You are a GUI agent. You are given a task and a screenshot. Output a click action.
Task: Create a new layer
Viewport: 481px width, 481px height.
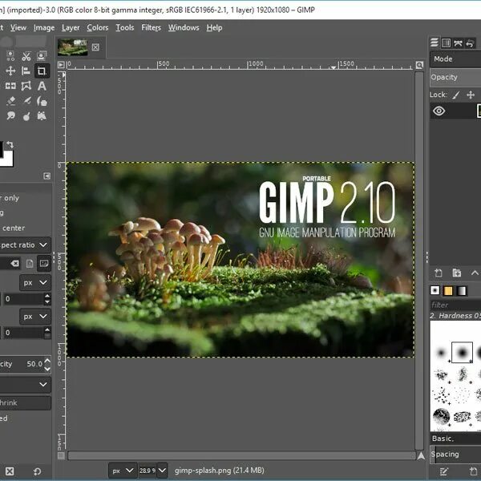tap(439, 273)
